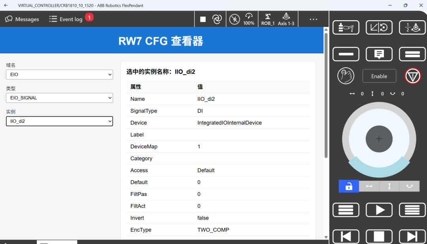The width and height of the screenshot is (427, 244).
Task: Restore the window with title bar button
Action: pyautogui.click(x=406, y=5)
